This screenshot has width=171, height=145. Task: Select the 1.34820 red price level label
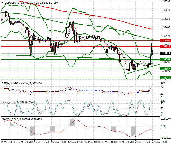pyautogui.click(x=165, y=46)
